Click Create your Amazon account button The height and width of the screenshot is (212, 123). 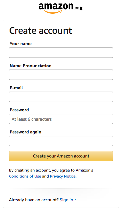click(x=61, y=156)
